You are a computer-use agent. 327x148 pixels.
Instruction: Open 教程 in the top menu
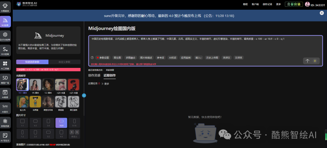coord(245,4)
